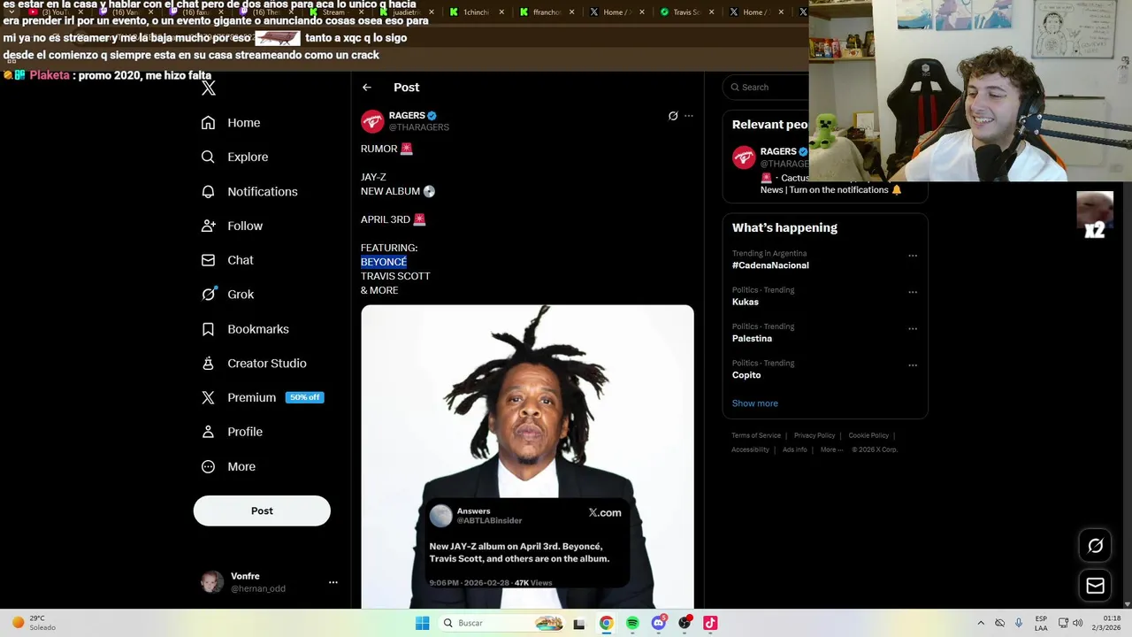Switch to the 1chinchi browser tab

tap(476, 12)
